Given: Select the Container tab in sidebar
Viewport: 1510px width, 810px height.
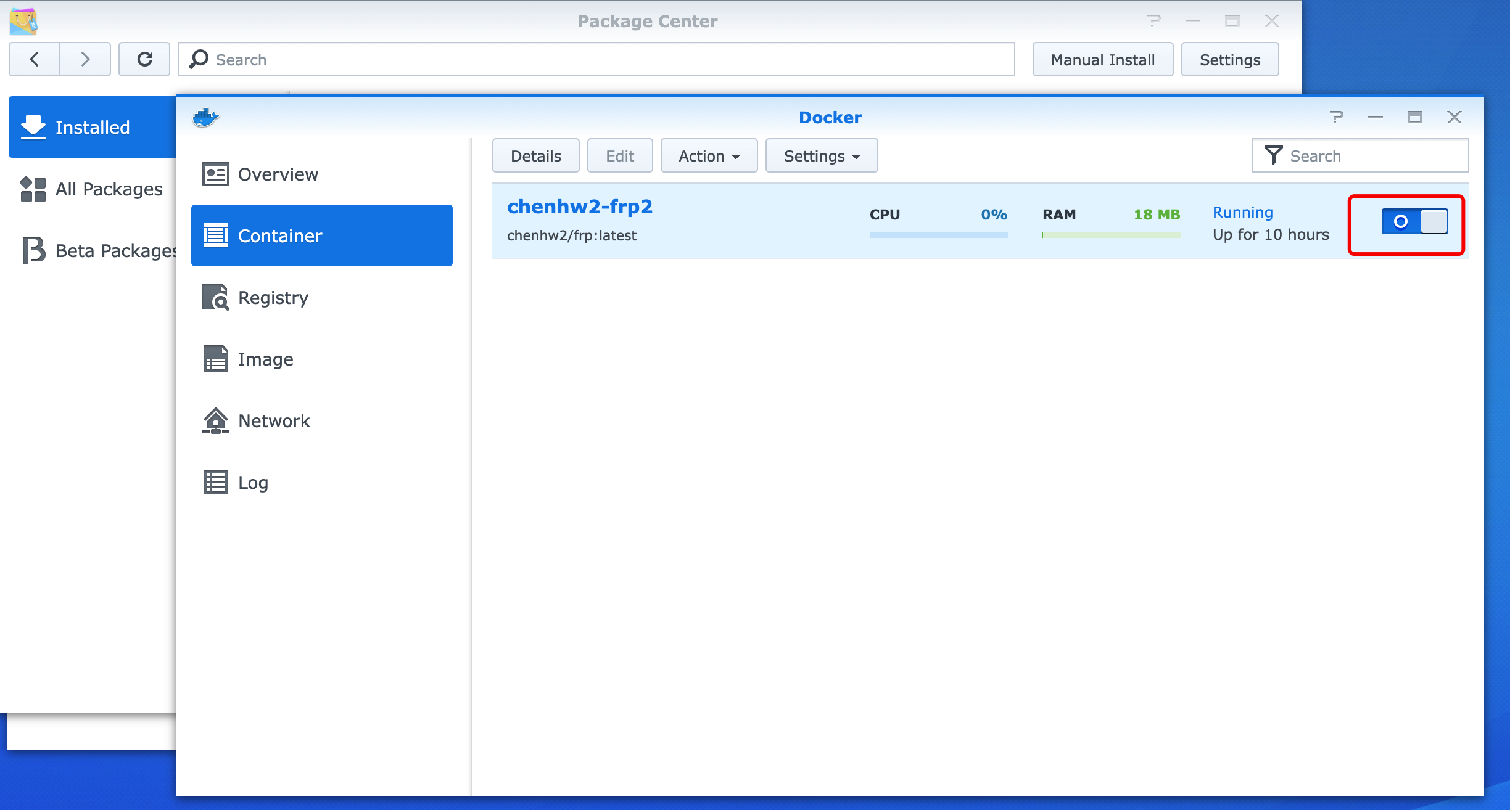Looking at the screenshot, I should click(321, 235).
